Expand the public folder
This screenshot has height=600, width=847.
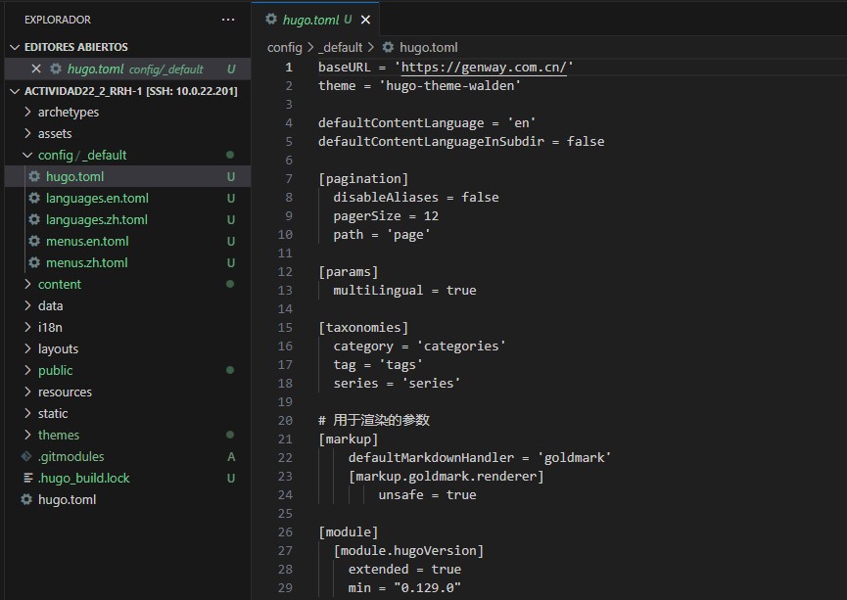tap(27, 370)
